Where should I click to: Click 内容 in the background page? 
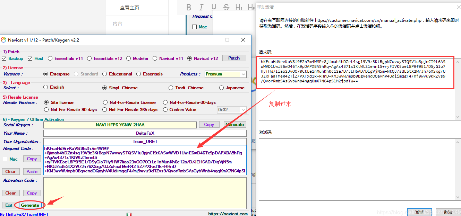118,24
